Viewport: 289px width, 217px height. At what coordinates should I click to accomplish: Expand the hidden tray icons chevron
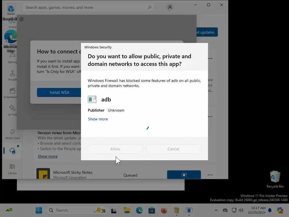pos(216,210)
